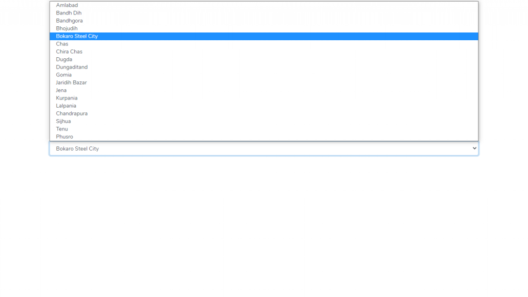528x297 pixels.
Task: Choose Kurpania in the list
Action: point(67,98)
